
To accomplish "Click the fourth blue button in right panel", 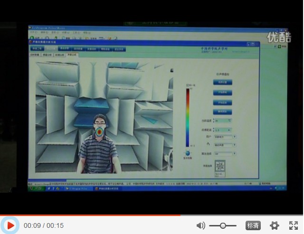I will 223,112.
